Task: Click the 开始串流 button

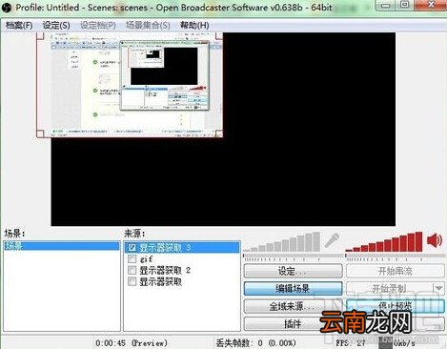Action: [396, 271]
